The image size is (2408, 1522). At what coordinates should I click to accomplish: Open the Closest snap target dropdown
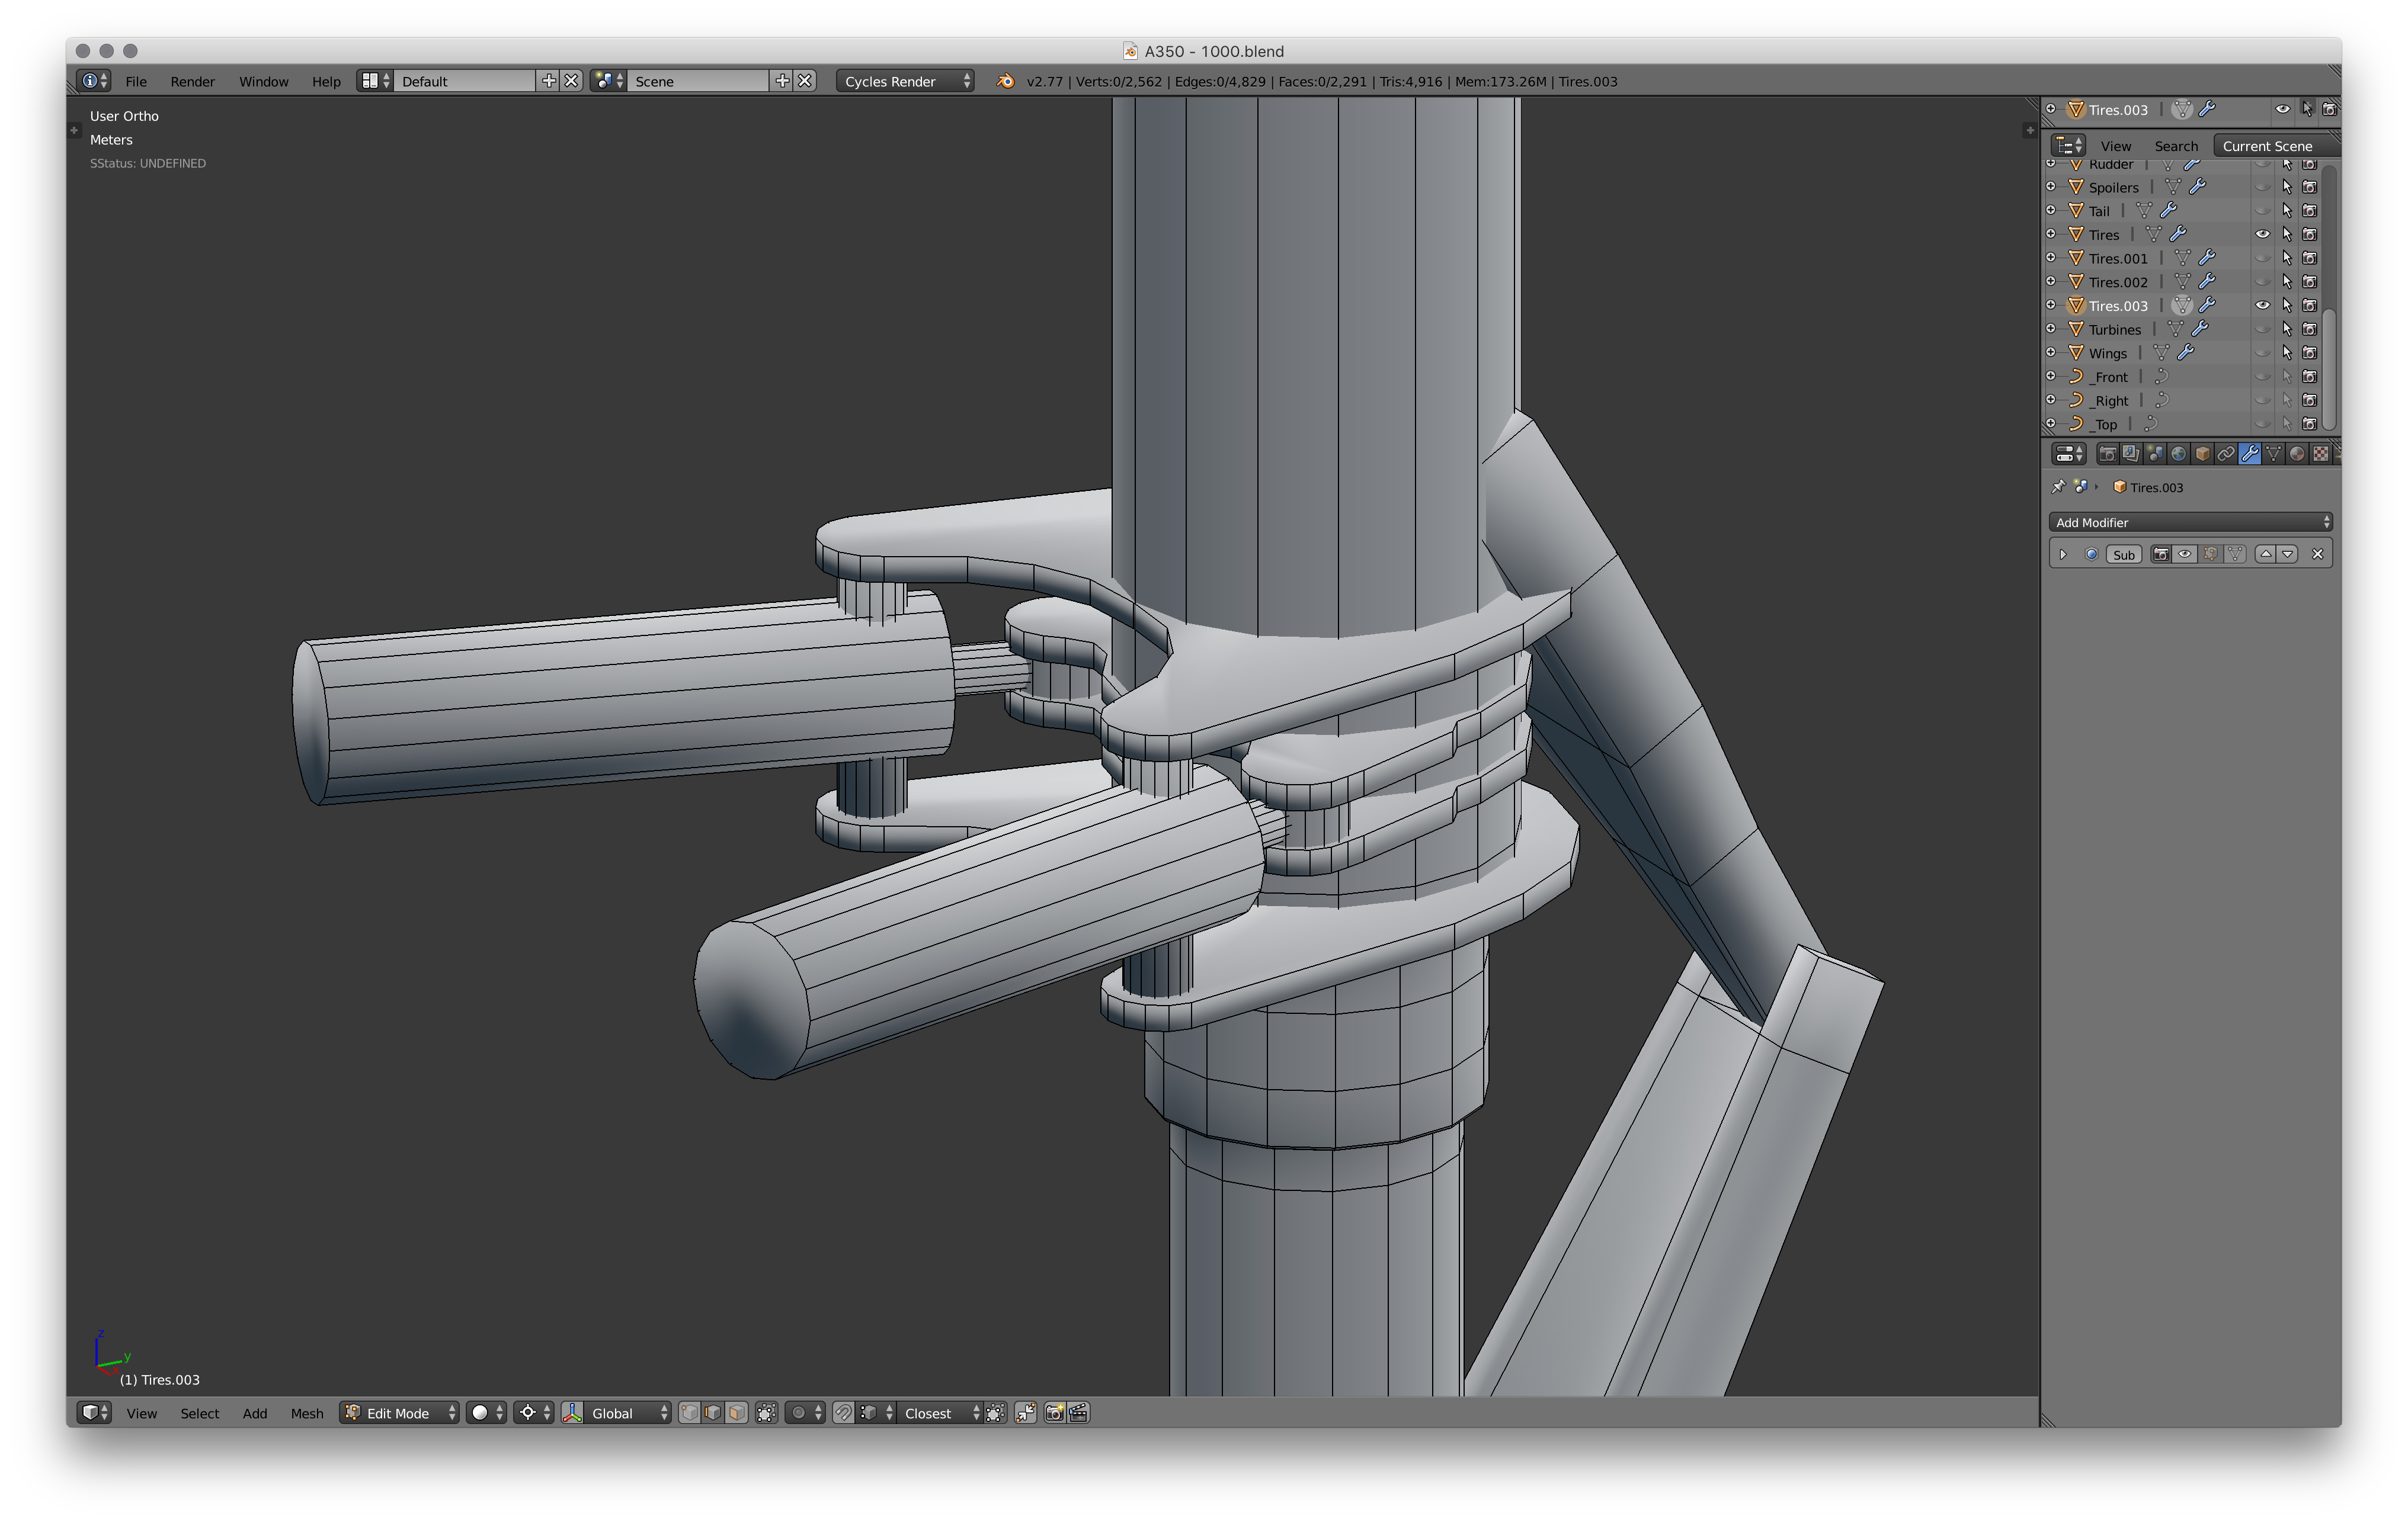pos(940,1412)
